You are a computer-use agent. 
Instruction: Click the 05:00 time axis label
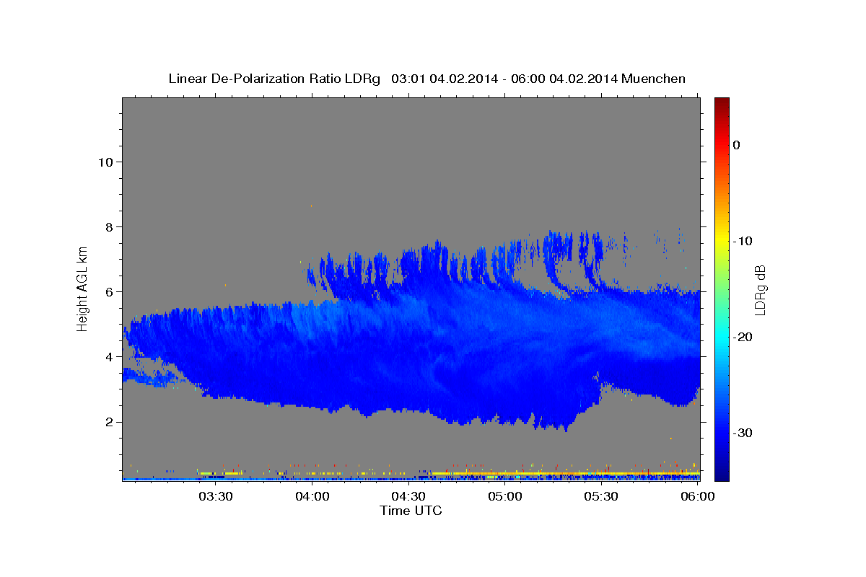pos(505,496)
